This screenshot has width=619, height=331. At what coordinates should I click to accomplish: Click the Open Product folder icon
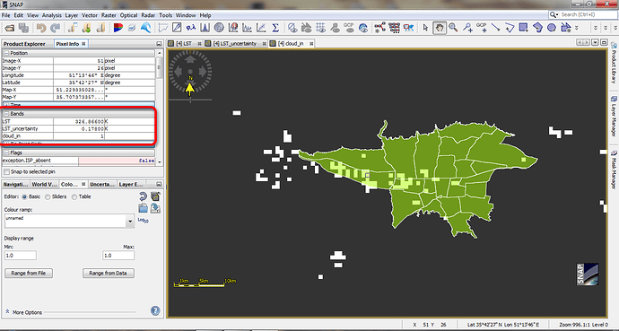click(10, 28)
